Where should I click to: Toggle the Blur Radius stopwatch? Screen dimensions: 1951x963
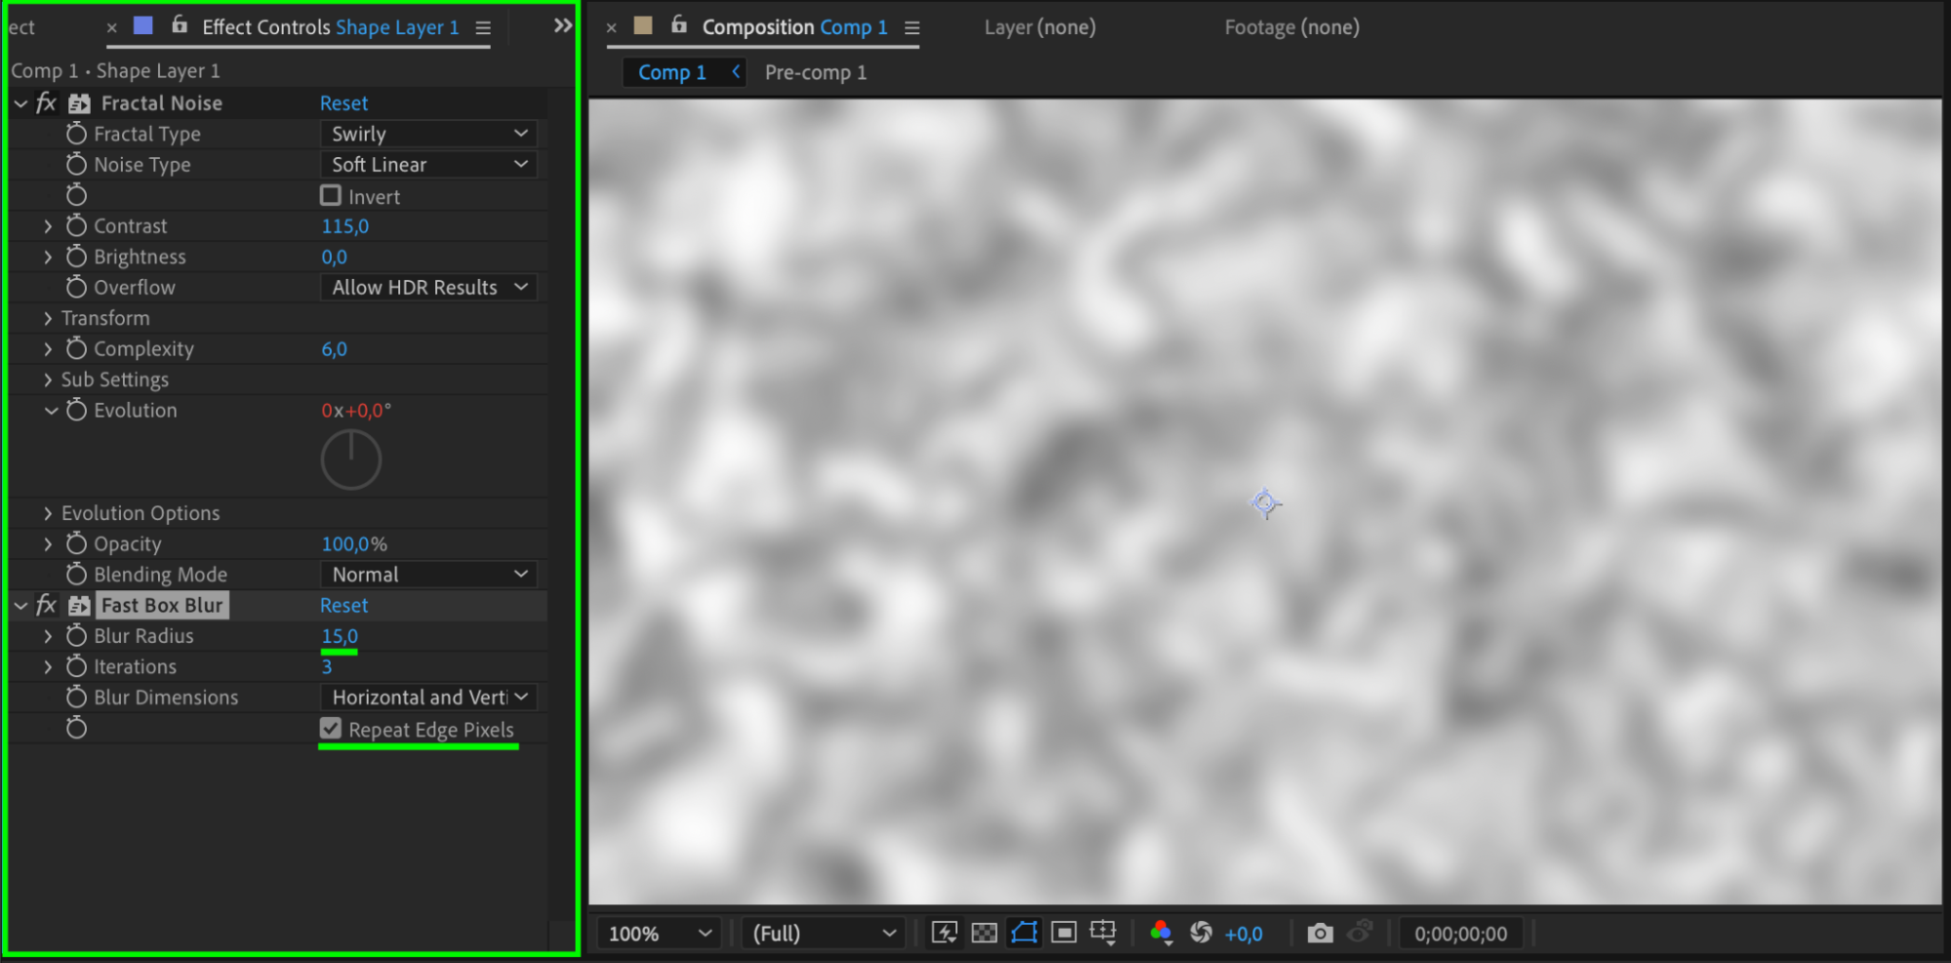[76, 636]
